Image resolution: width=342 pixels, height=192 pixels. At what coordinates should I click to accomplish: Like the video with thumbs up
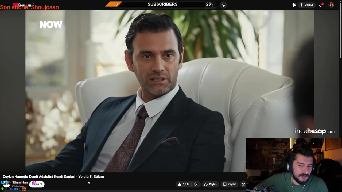tap(180, 184)
